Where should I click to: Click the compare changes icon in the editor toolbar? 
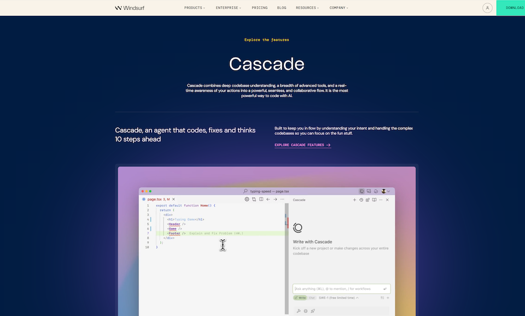click(x=254, y=199)
